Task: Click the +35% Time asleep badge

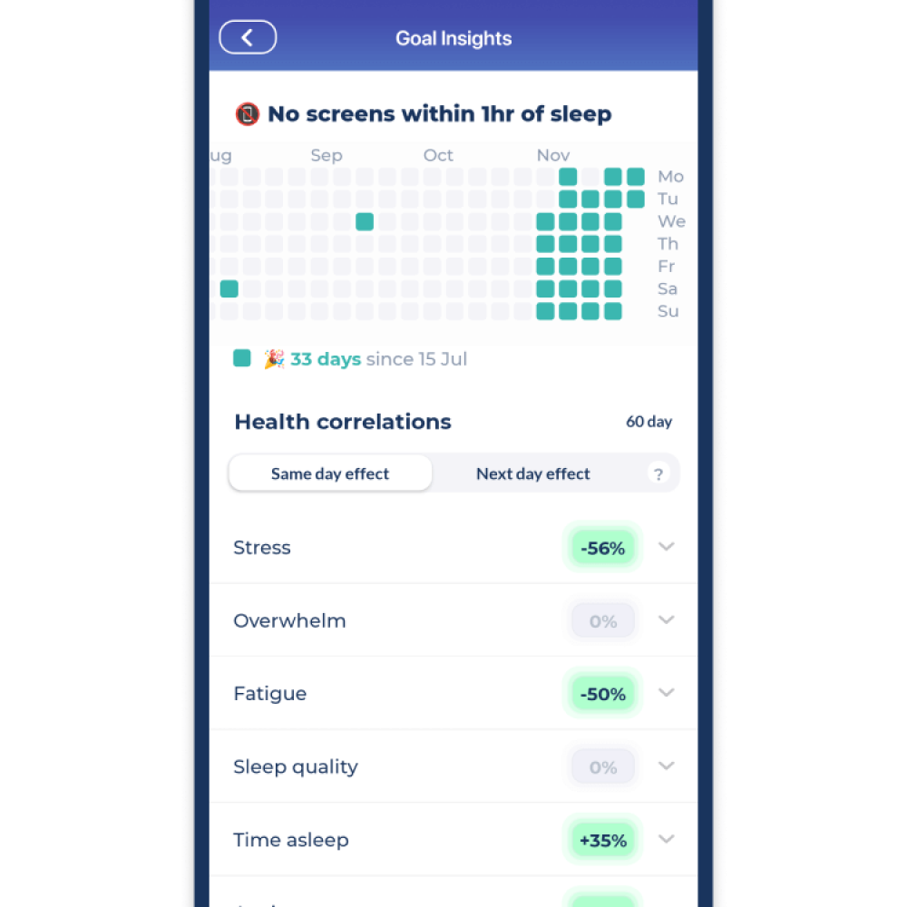Action: click(602, 840)
